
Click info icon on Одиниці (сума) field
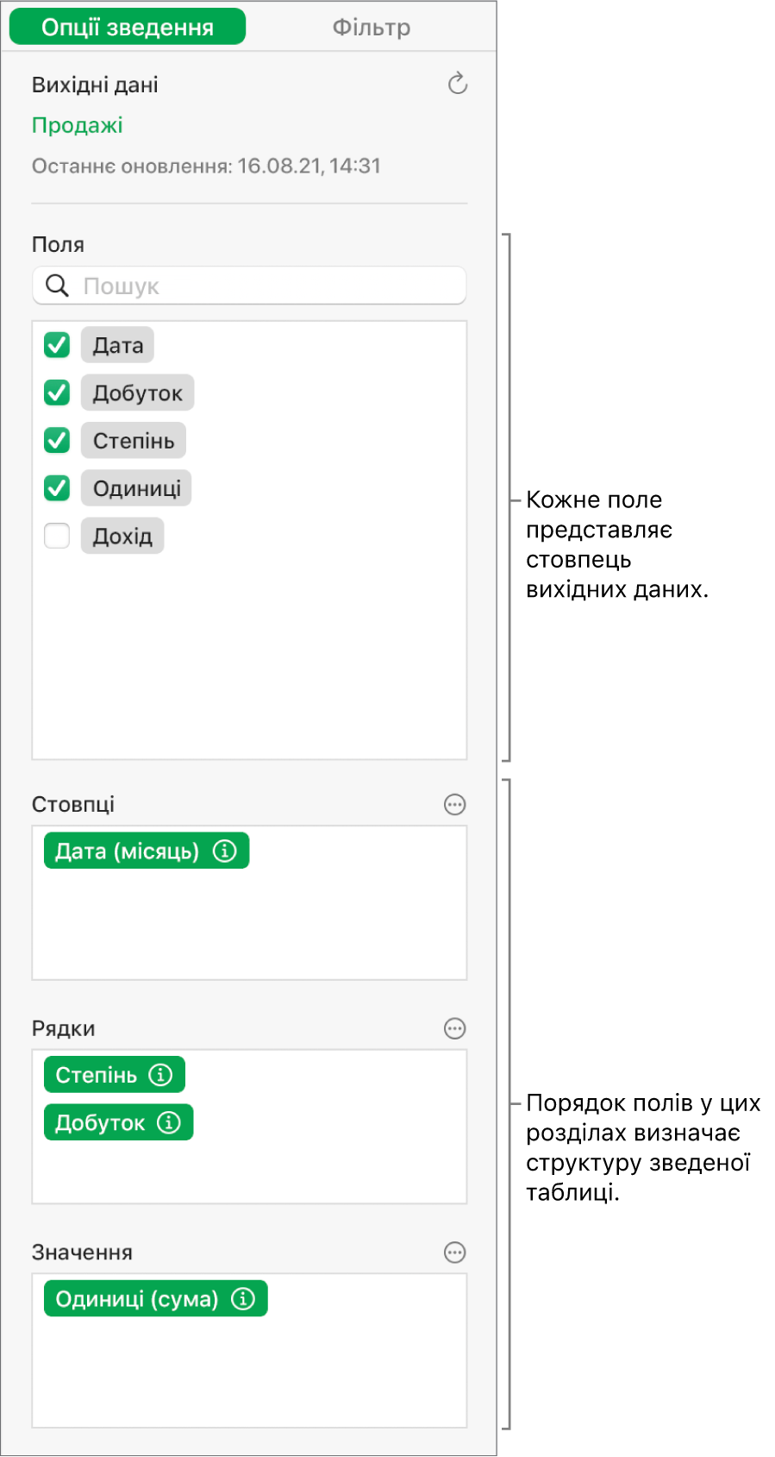(243, 1299)
